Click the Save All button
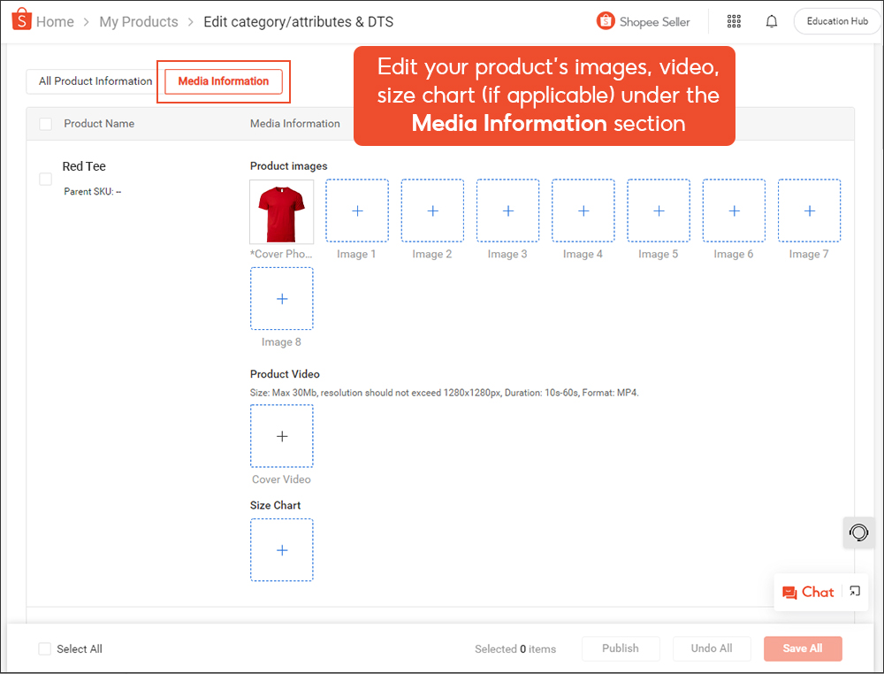Image resolution: width=884 pixels, height=674 pixels. point(803,648)
